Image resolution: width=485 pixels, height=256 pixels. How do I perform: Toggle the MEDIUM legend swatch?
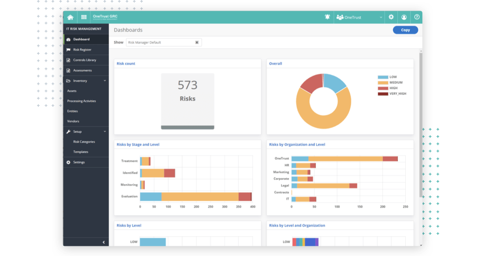tap(383, 83)
